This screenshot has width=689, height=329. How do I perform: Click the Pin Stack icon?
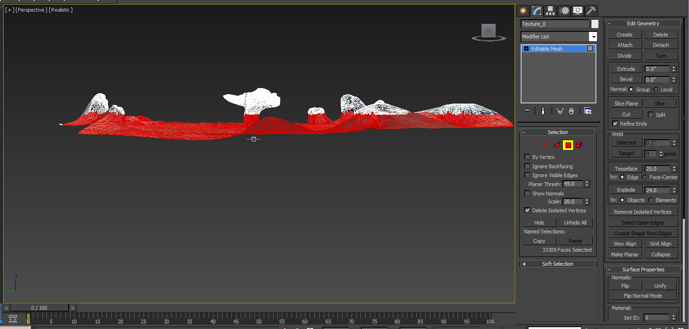pos(527,111)
